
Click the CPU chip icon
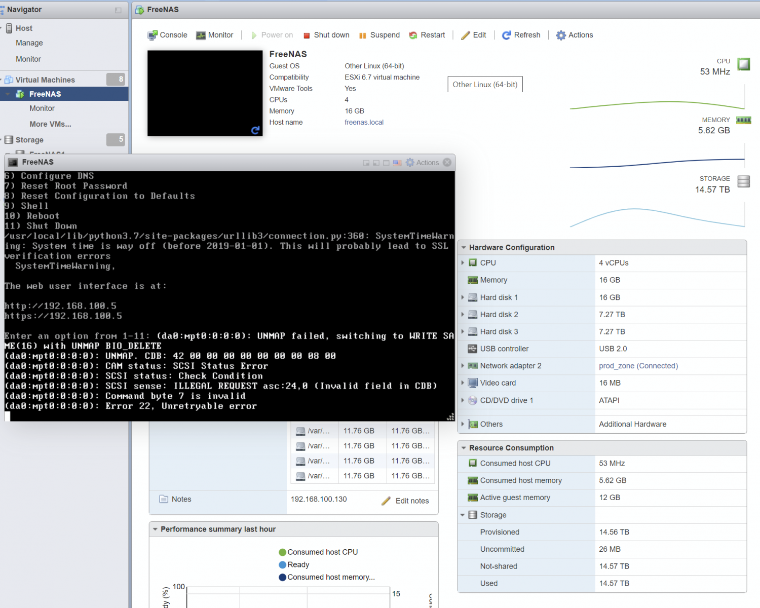pyautogui.click(x=743, y=64)
